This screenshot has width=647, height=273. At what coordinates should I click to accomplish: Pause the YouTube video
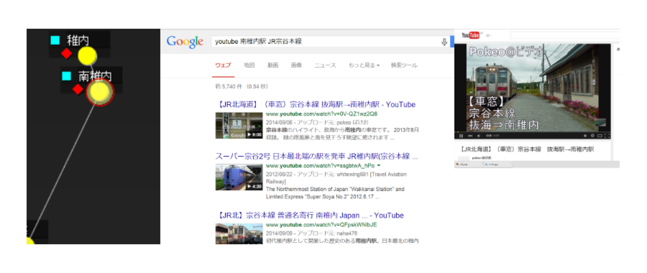click(x=461, y=136)
